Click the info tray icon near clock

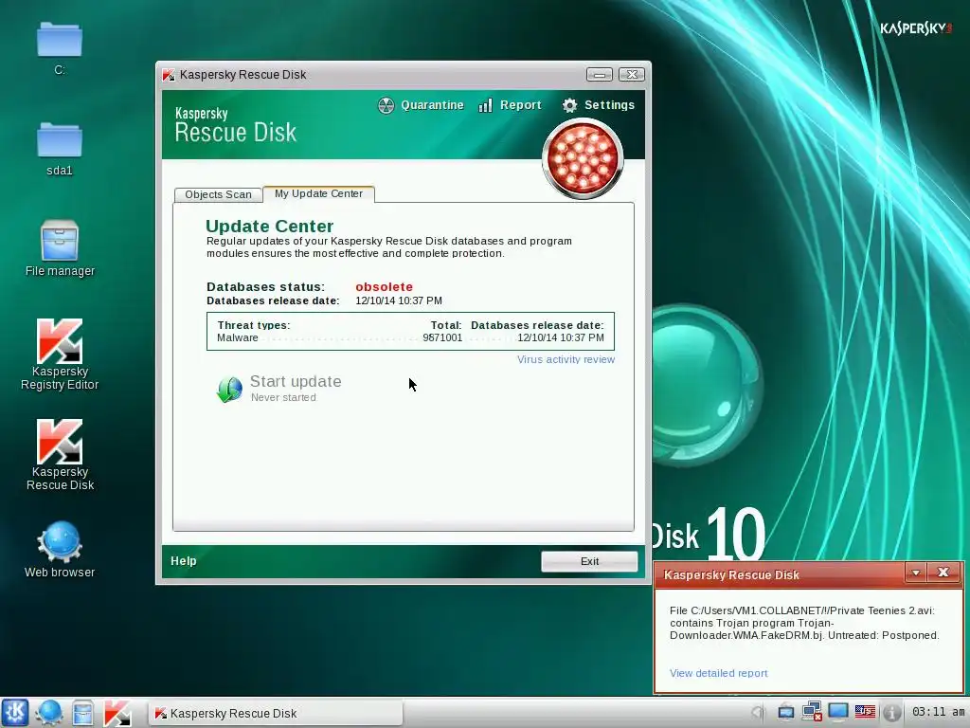pyautogui.click(x=891, y=713)
